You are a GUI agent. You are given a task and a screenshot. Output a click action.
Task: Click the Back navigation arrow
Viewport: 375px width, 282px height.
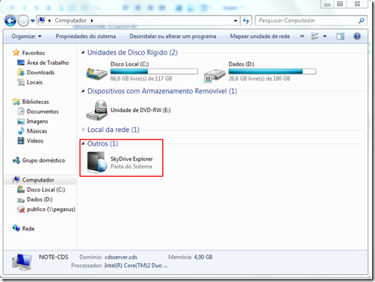(10, 21)
